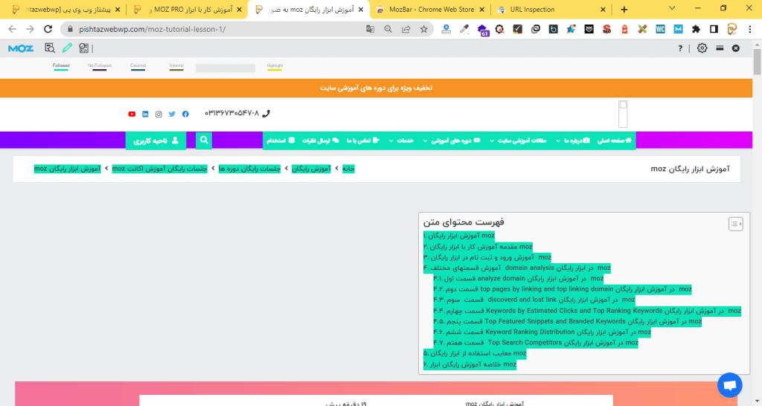Open MozBar page analysis tool

tap(50, 48)
